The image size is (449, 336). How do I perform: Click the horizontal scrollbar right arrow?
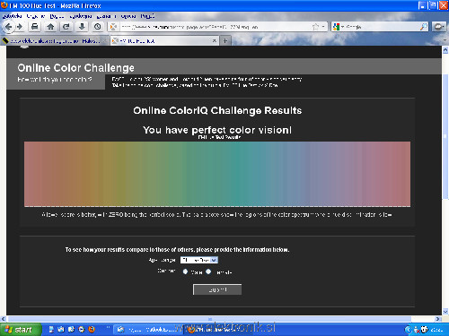[x=438, y=319]
